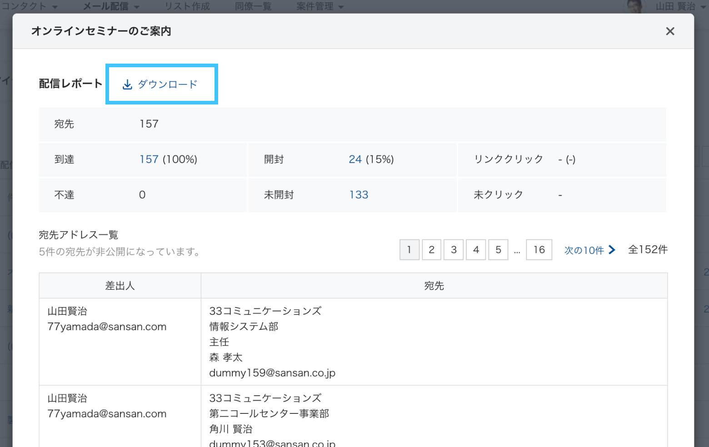Click dummy159@sansan.co.jp email address
This screenshot has width=709, height=447.
tap(272, 373)
